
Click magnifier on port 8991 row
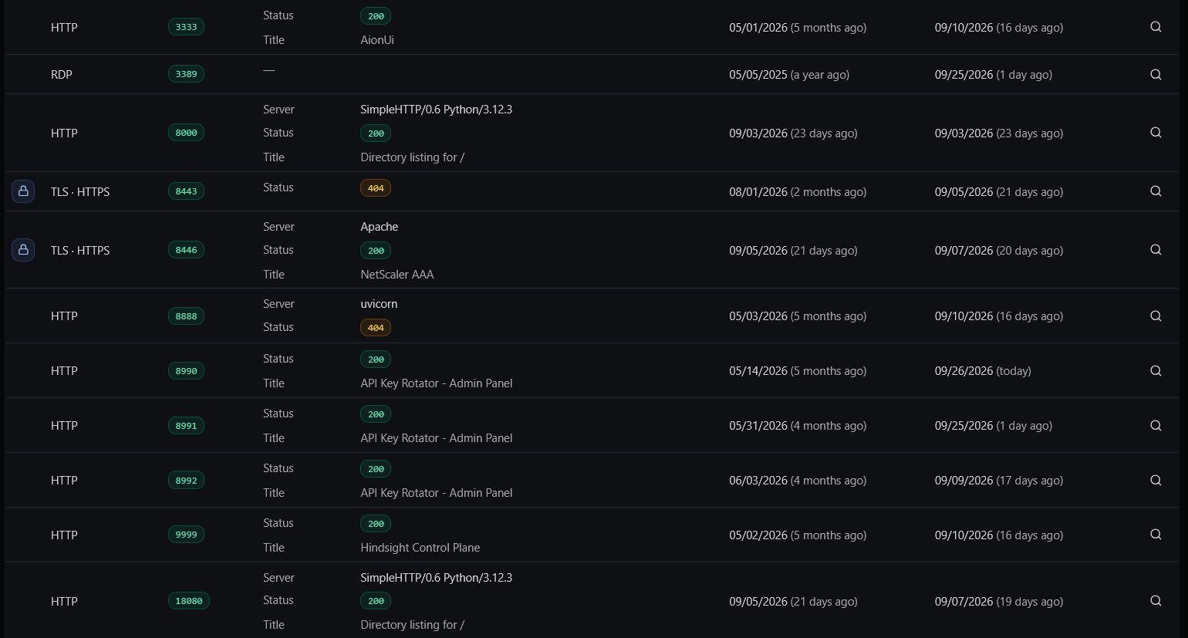(x=1156, y=426)
